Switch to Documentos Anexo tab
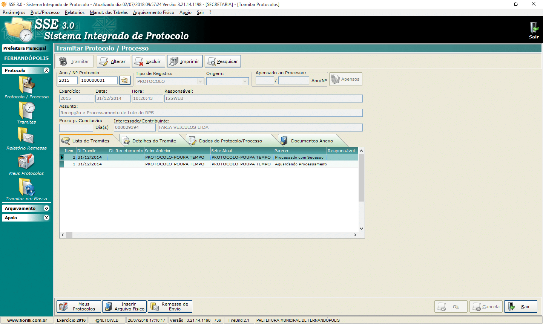 coord(311,141)
